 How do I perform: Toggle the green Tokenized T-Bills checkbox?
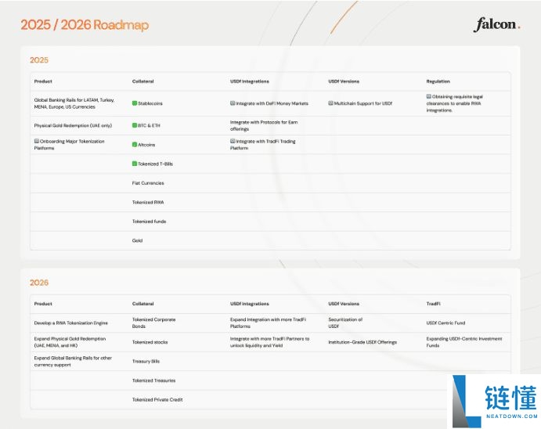135,164
